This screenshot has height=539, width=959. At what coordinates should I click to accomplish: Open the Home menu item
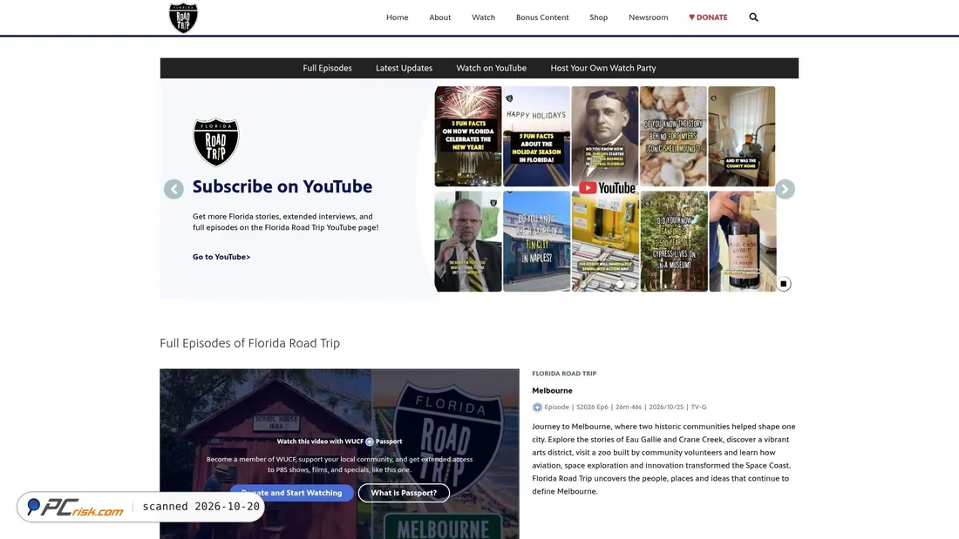pos(397,17)
